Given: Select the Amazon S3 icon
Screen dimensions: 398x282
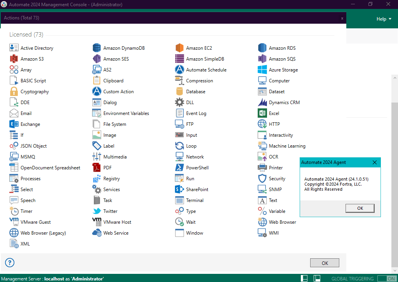Looking at the screenshot, I should (x=14, y=59).
